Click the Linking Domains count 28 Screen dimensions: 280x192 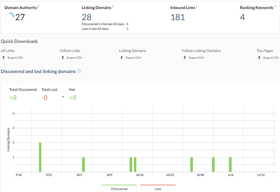point(86,17)
